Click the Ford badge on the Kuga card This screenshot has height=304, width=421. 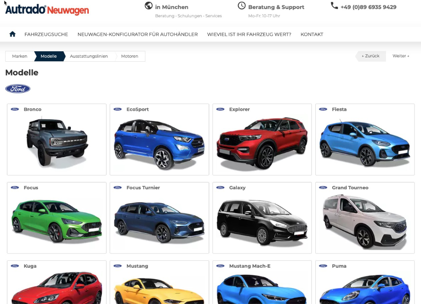tap(15, 266)
